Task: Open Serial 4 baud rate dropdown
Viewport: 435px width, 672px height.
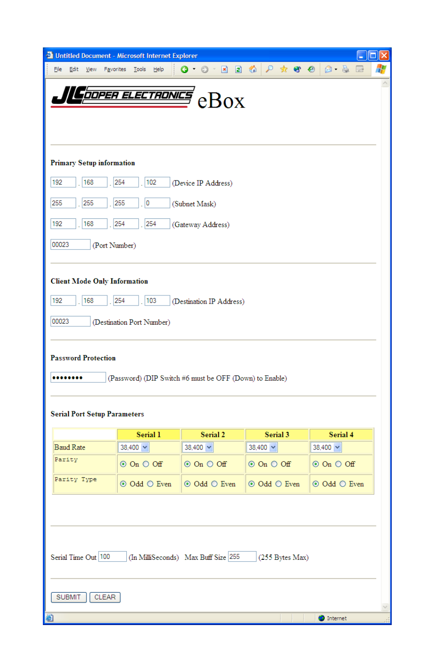Action: coord(337,448)
